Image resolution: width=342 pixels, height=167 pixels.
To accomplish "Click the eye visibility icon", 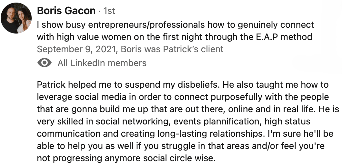I will [x=45, y=63].
